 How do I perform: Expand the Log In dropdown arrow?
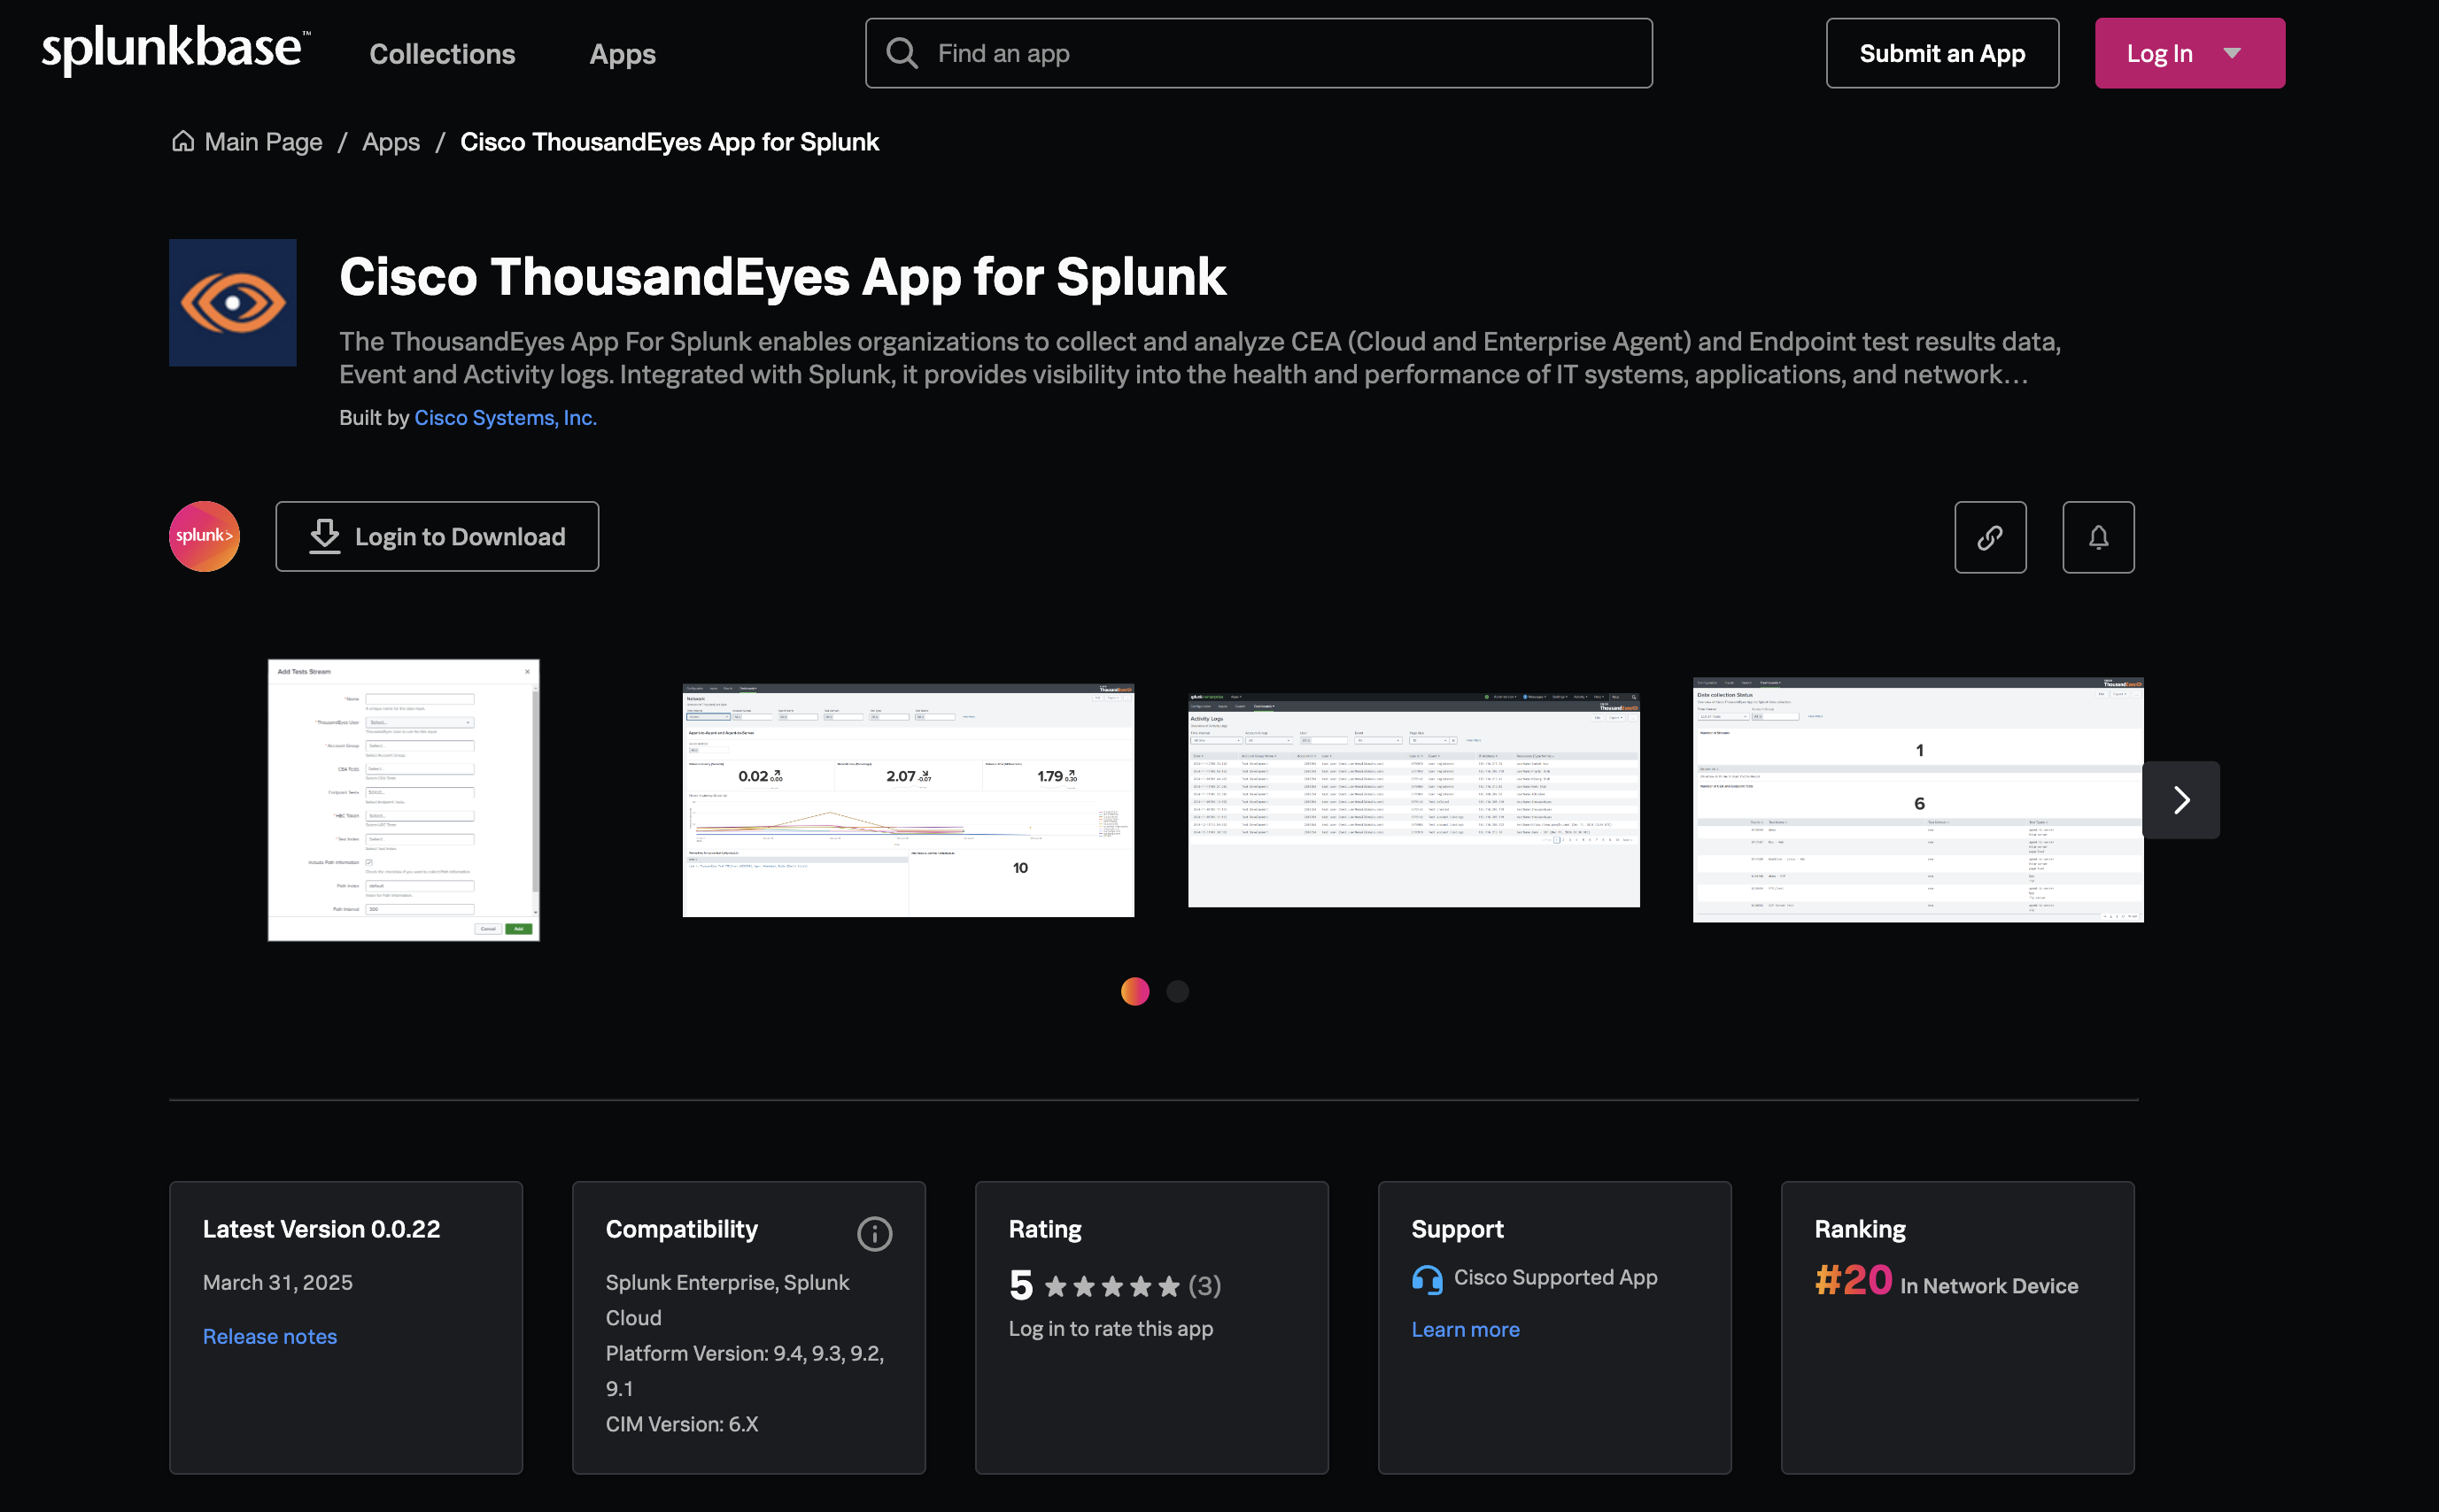(2232, 53)
